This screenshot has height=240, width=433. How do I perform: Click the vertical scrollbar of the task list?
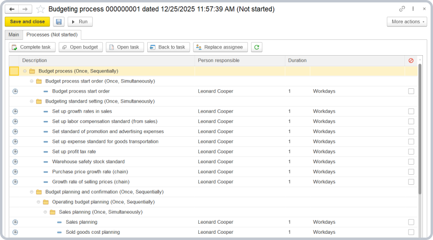tap(420, 130)
